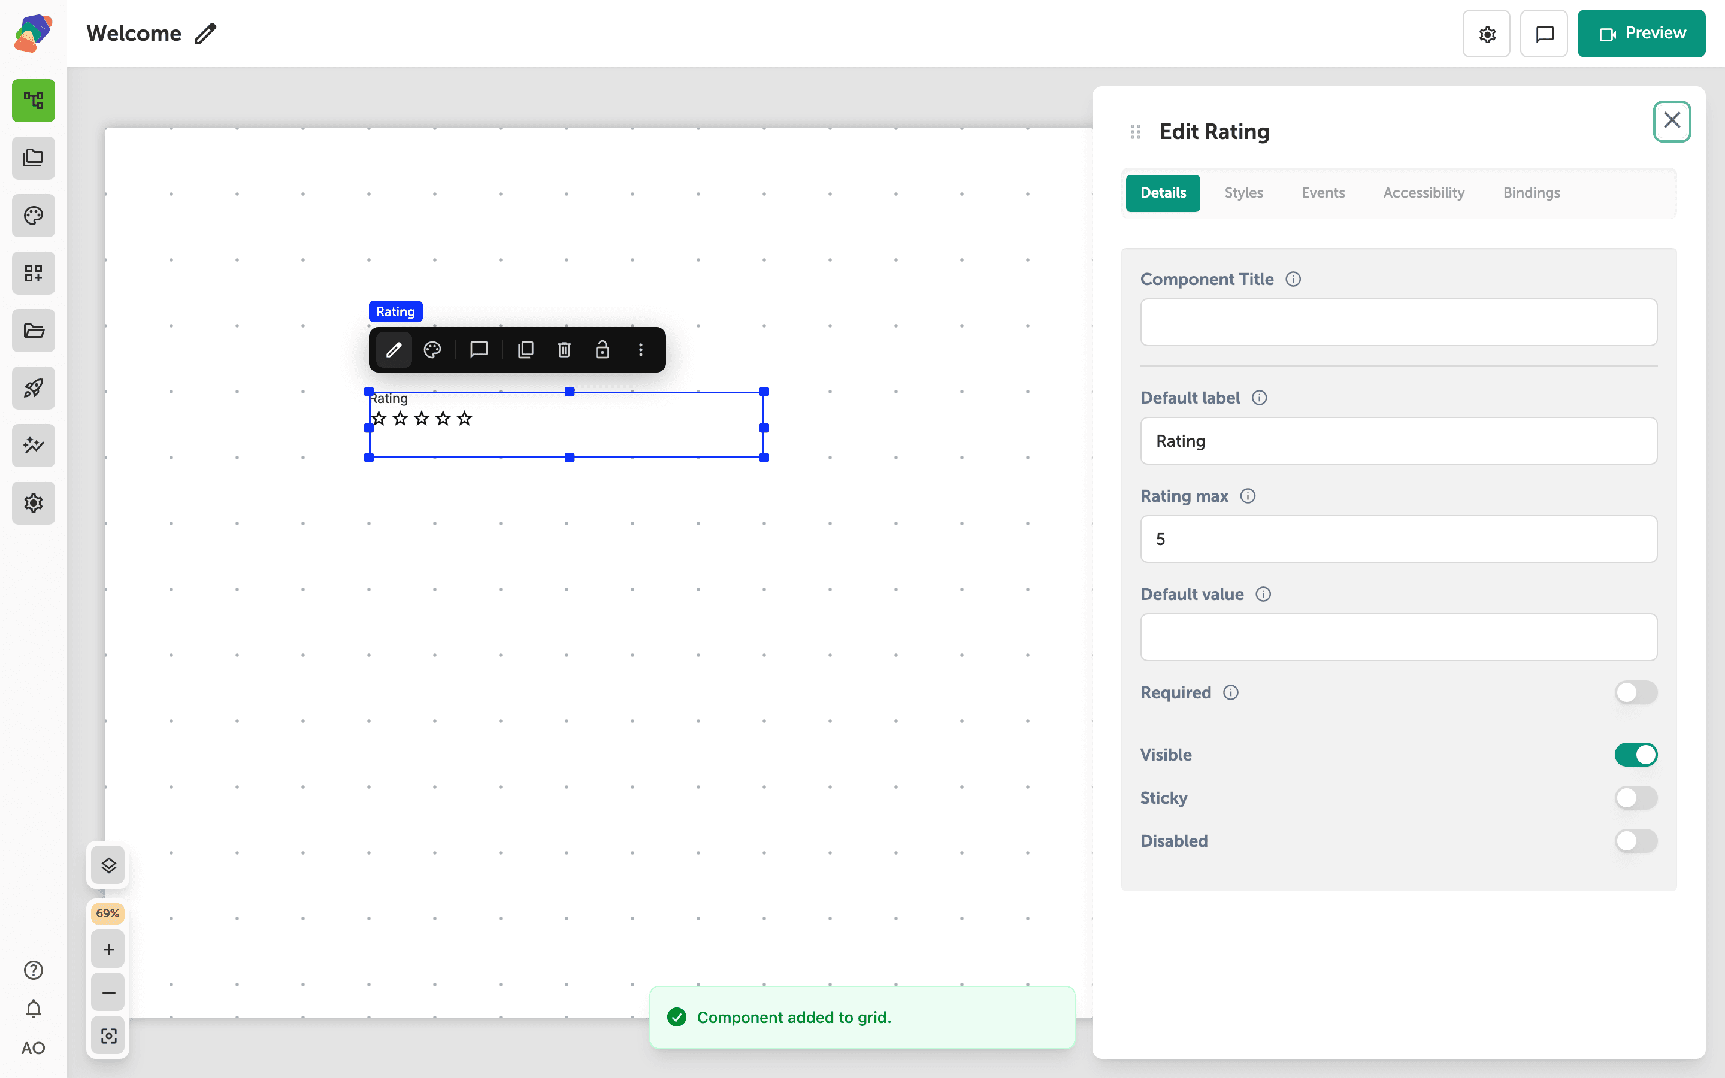Open the theme palette icon in left sidebar
The width and height of the screenshot is (1725, 1078).
pos(34,216)
